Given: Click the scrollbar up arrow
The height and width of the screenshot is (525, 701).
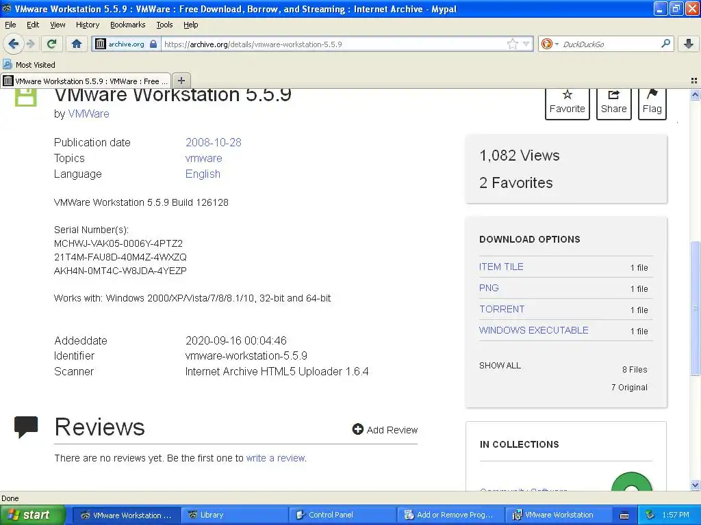Looking at the screenshot, I should pyautogui.click(x=695, y=94).
